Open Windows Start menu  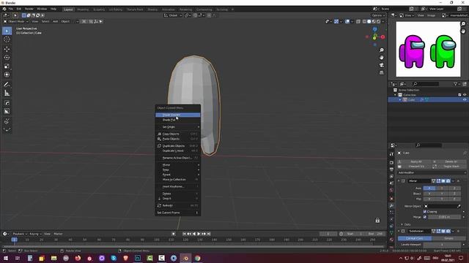[5, 258]
